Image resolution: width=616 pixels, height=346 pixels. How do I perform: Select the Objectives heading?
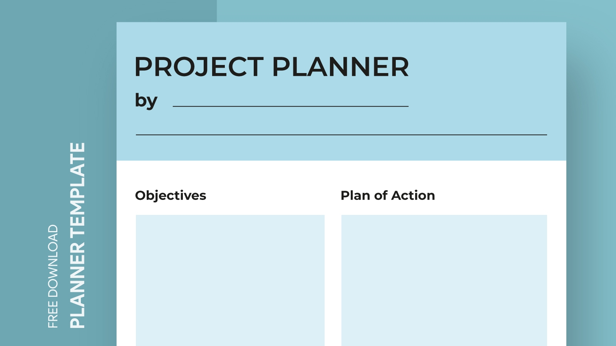tap(171, 195)
